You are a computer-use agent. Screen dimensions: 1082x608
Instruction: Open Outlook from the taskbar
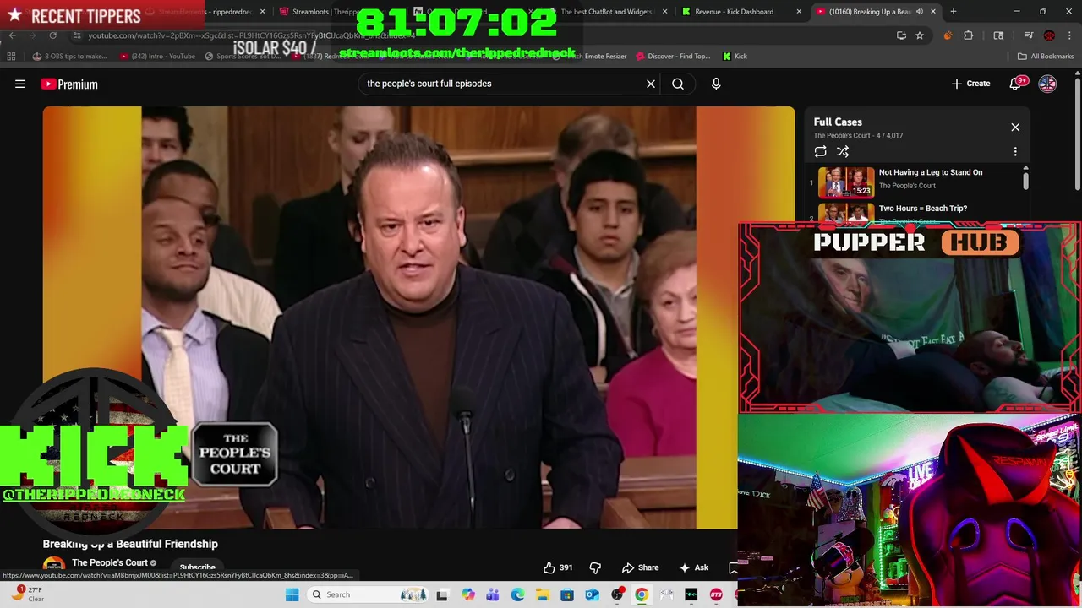coord(592,594)
